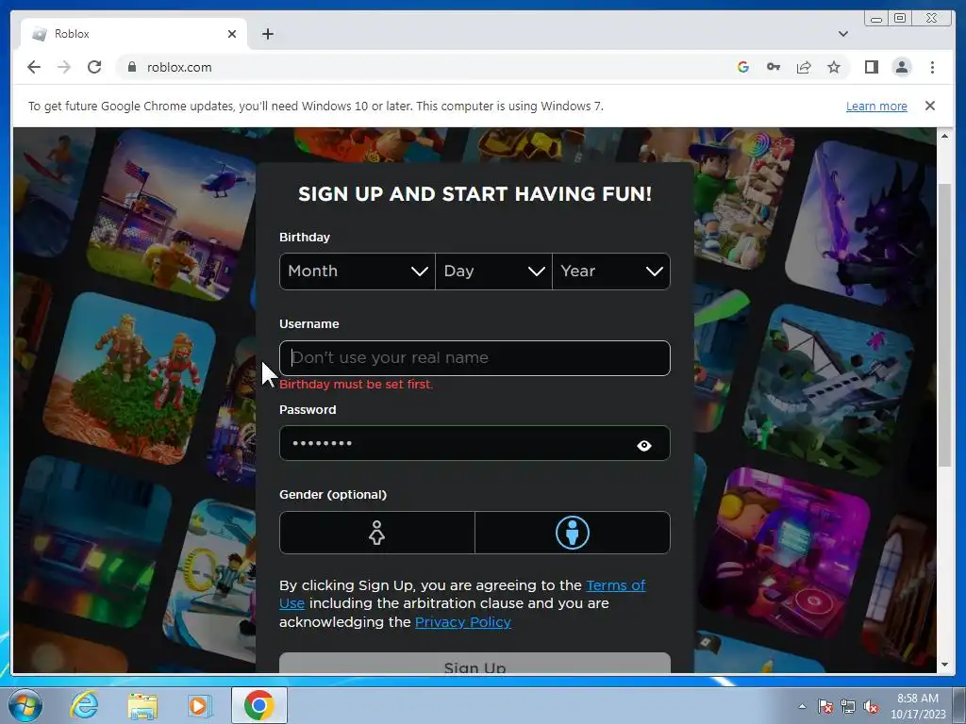This screenshot has width=966, height=724.
Task: Open the Windows Start menu
Action: tap(25, 705)
